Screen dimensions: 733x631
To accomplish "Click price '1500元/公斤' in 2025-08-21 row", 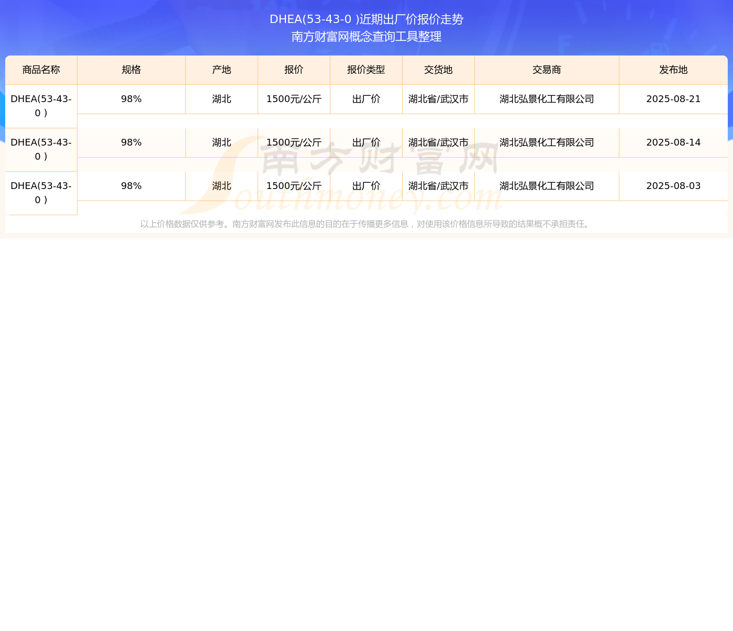I will click(x=294, y=99).
